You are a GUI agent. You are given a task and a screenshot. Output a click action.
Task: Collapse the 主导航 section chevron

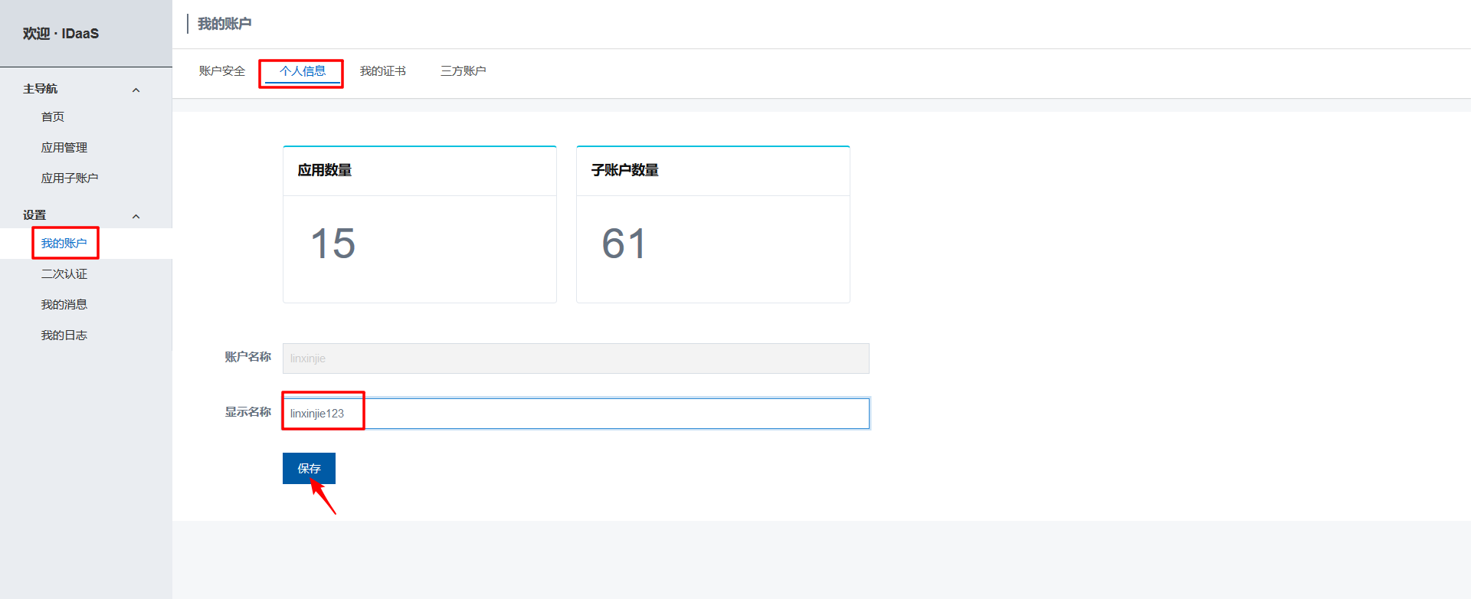click(x=136, y=90)
